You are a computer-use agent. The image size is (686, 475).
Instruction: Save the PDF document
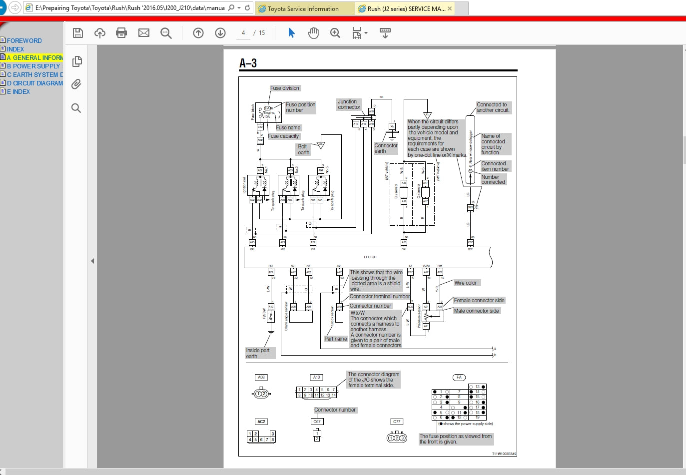click(x=78, y=33)
